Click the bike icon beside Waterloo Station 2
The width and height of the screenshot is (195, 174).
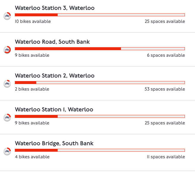click(7, 83)
